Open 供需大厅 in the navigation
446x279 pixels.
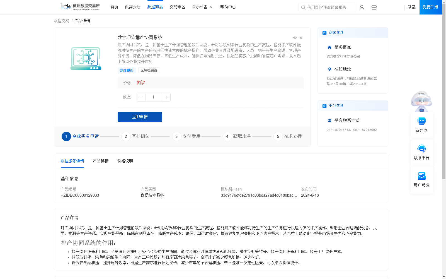point(133,7)
